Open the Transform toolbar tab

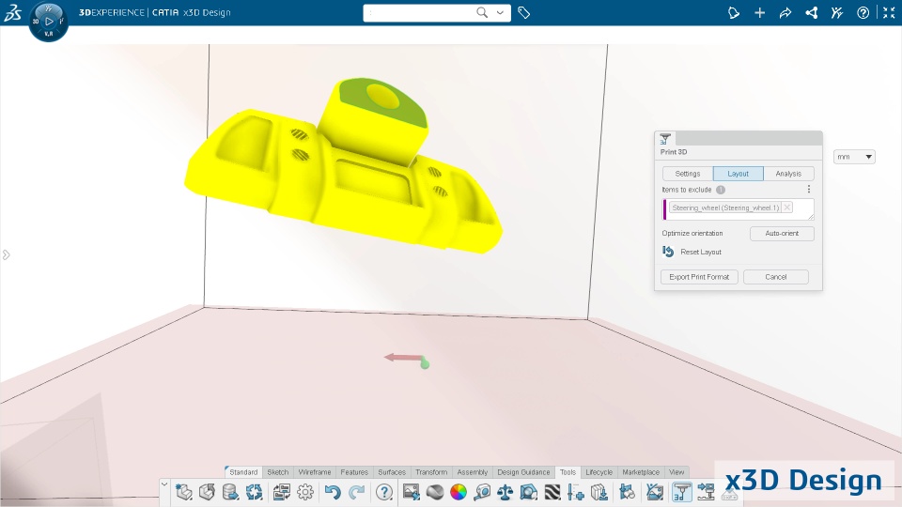(x=431, y=472)
